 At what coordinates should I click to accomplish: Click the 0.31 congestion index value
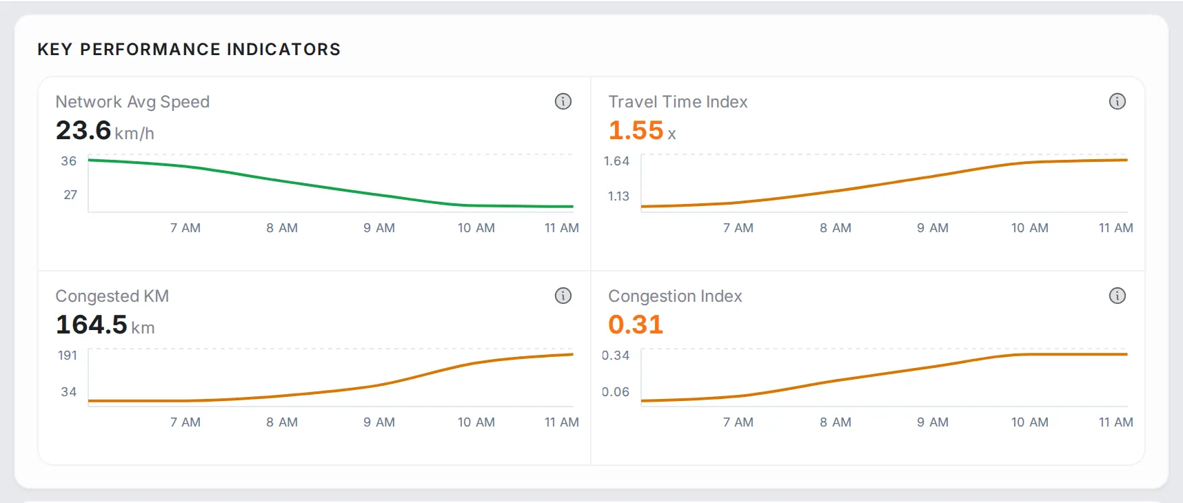pos(636,325)
